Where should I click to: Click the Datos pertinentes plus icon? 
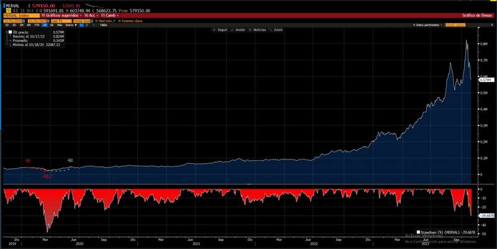tap(414, 25)
